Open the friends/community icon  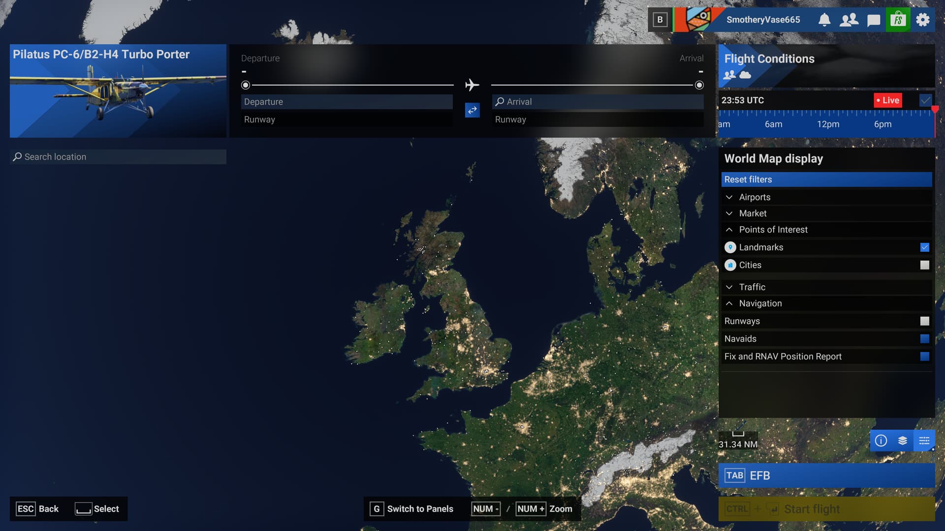(x=849, y=20)
